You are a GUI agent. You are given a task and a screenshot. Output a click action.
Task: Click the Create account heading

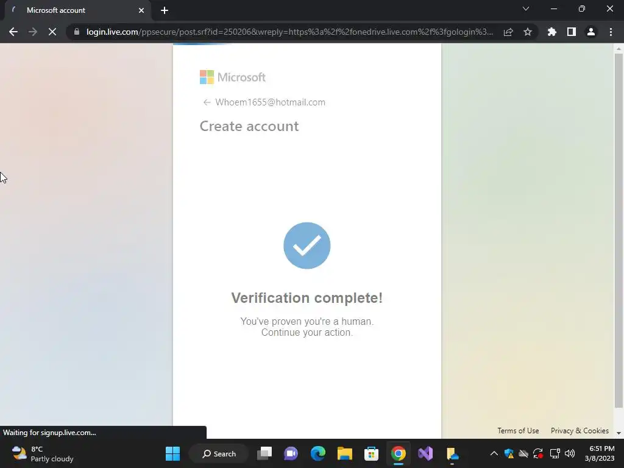pos(249,126)
